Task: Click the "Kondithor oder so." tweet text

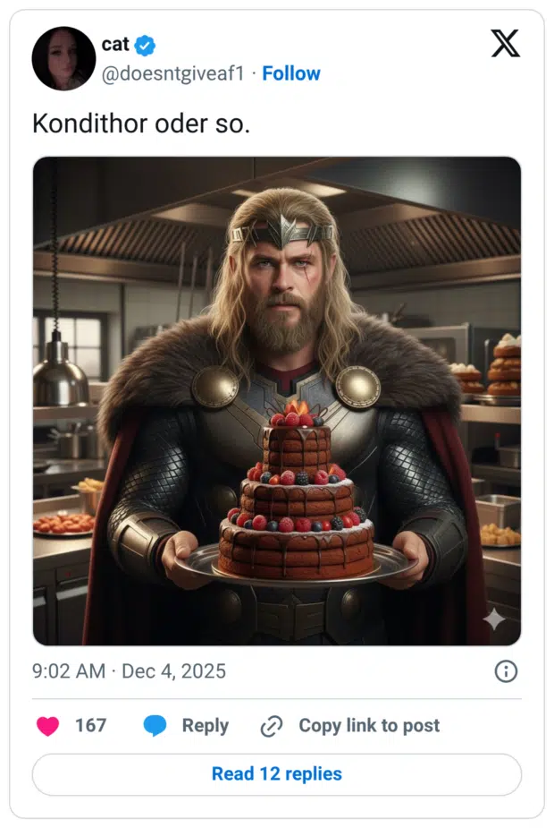Action: [x=141, y=123]
